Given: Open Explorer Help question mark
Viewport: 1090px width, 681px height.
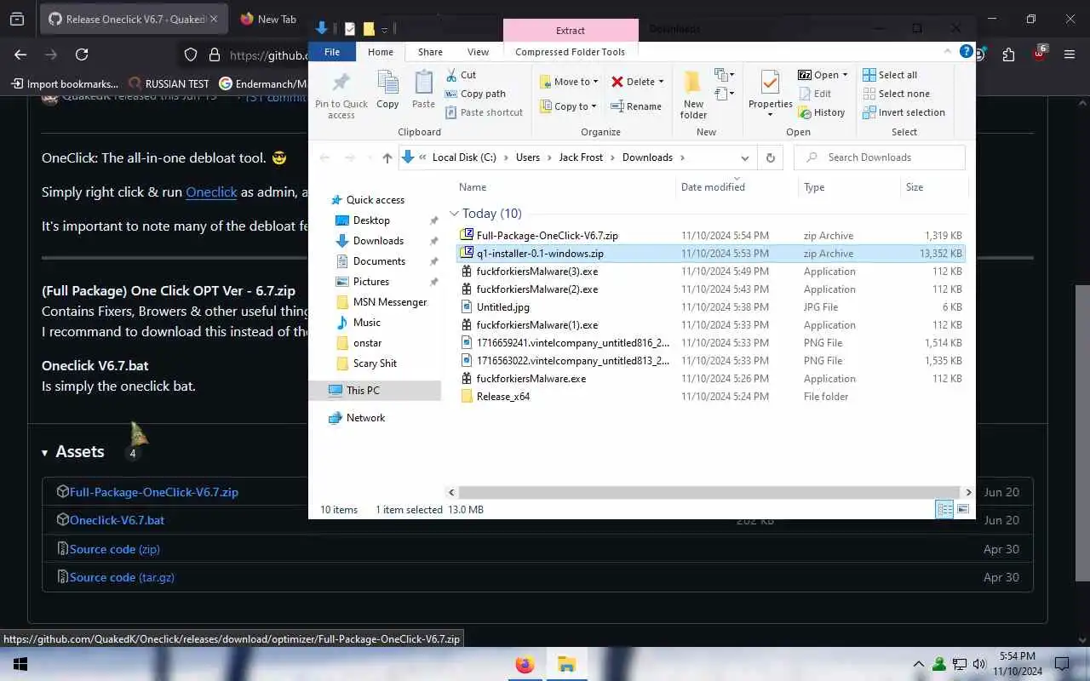Looking at the screenshot, I should pyautogui.click(x=967, y=51).
